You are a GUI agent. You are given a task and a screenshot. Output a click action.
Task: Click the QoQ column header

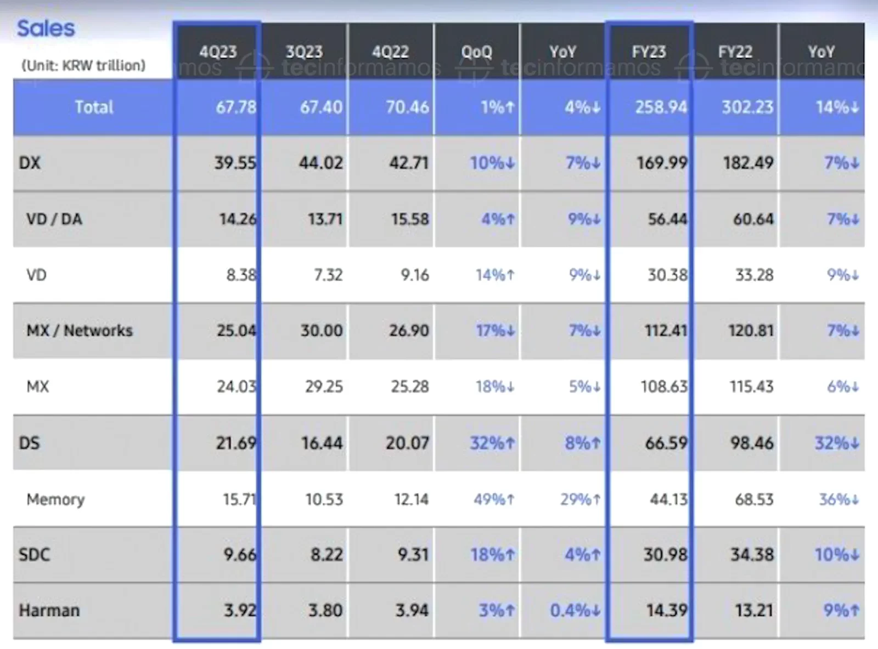476,52
